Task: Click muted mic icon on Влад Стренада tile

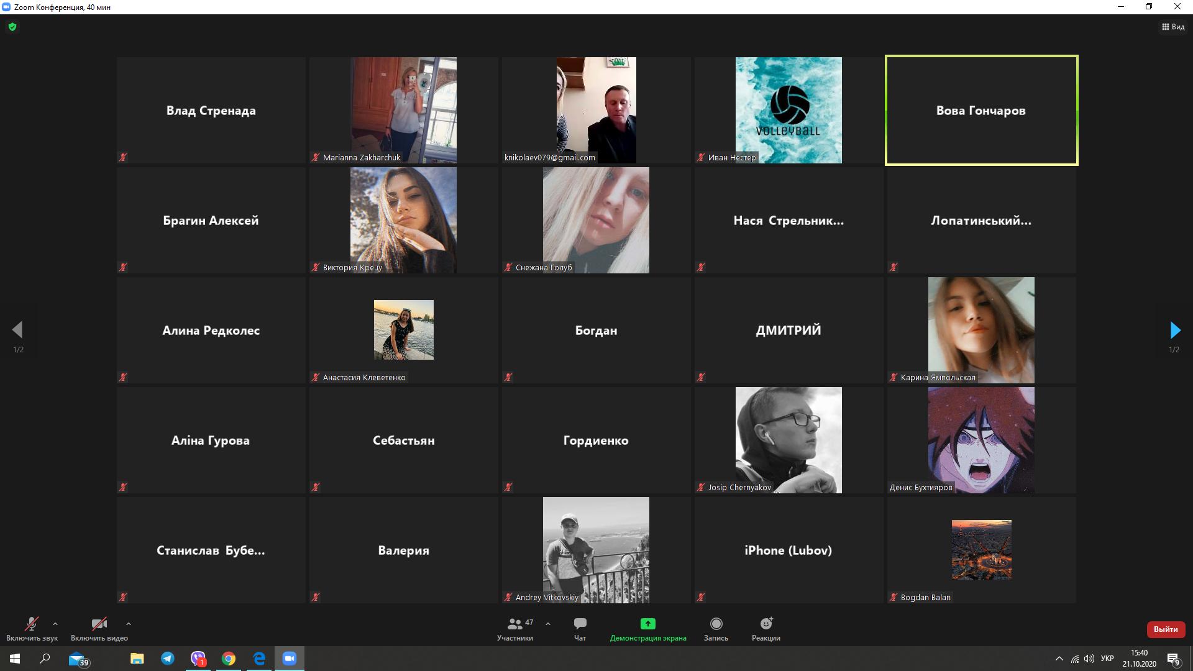Action: pyautogui.click(x=123, y=157)
